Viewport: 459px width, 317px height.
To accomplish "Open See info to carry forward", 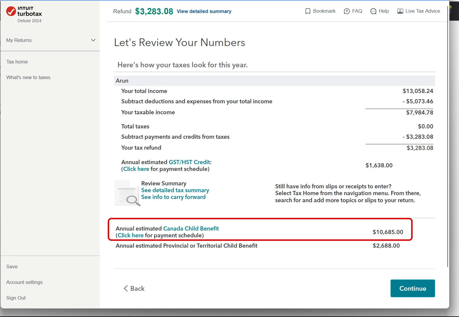I will point(173,197).
